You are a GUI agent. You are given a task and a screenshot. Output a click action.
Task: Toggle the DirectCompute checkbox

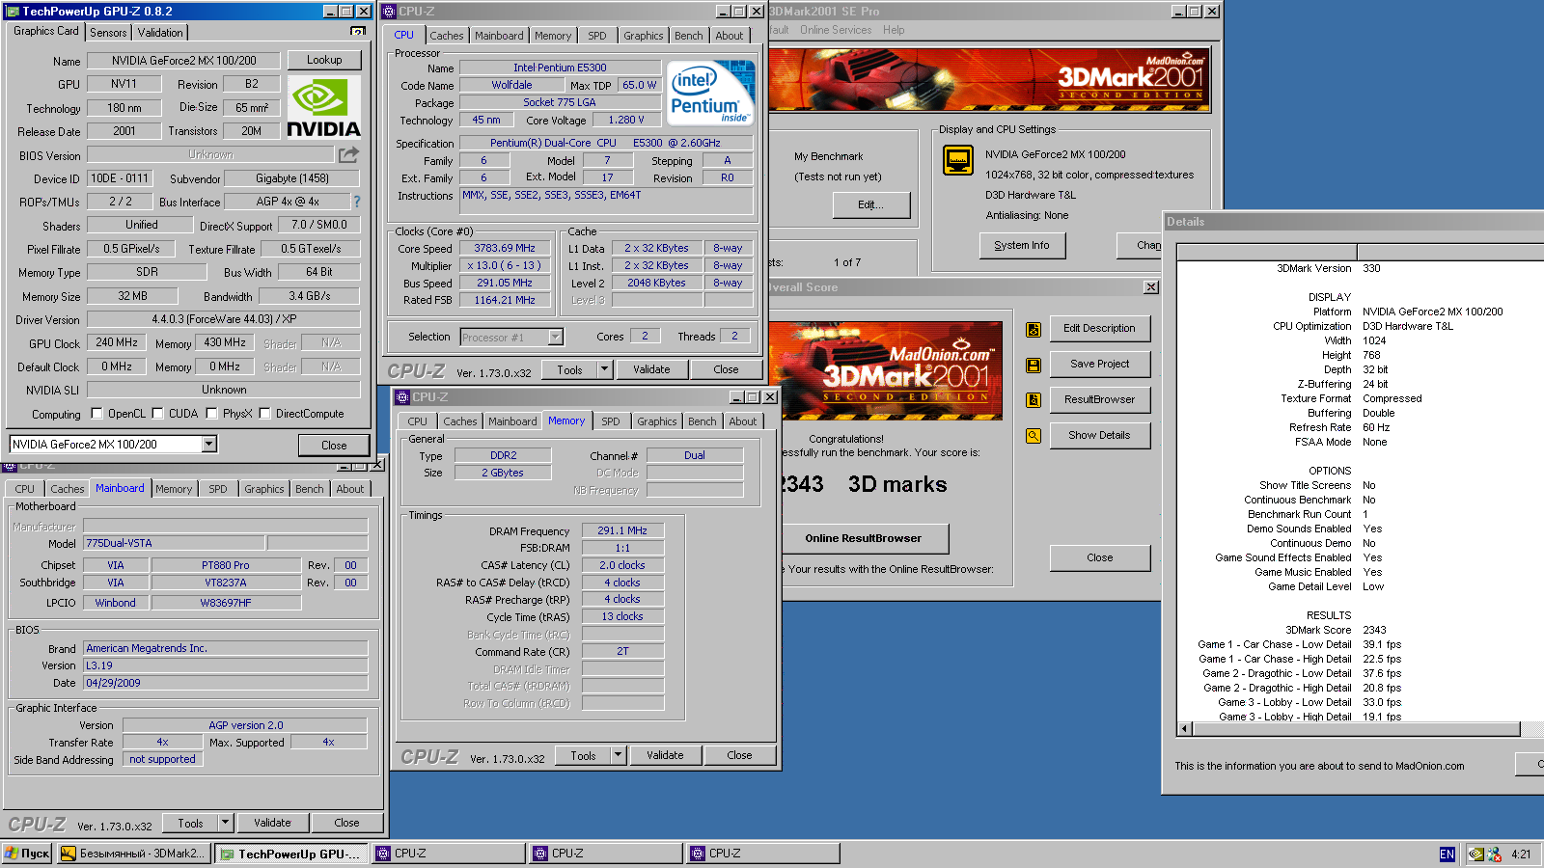(264, 414)
